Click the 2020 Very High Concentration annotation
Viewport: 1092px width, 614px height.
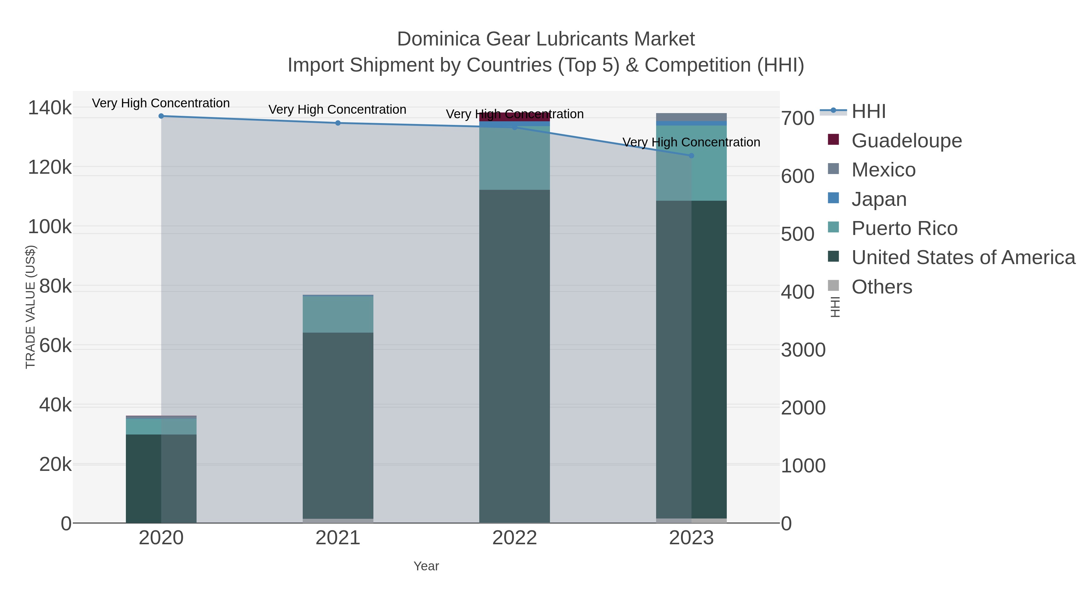click(x=161, y=103)
